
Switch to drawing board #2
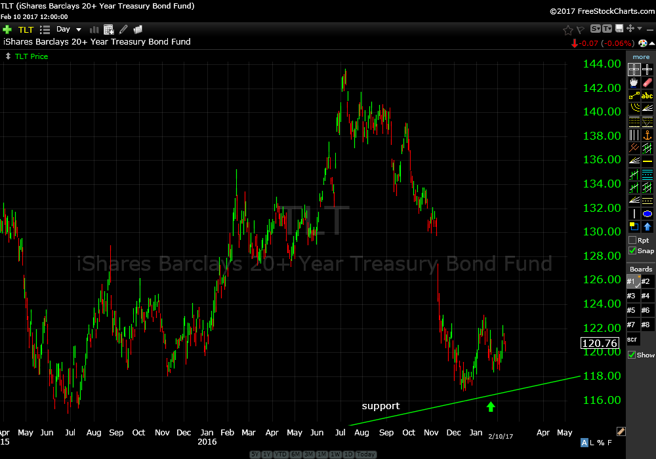(x=646, y=282)
